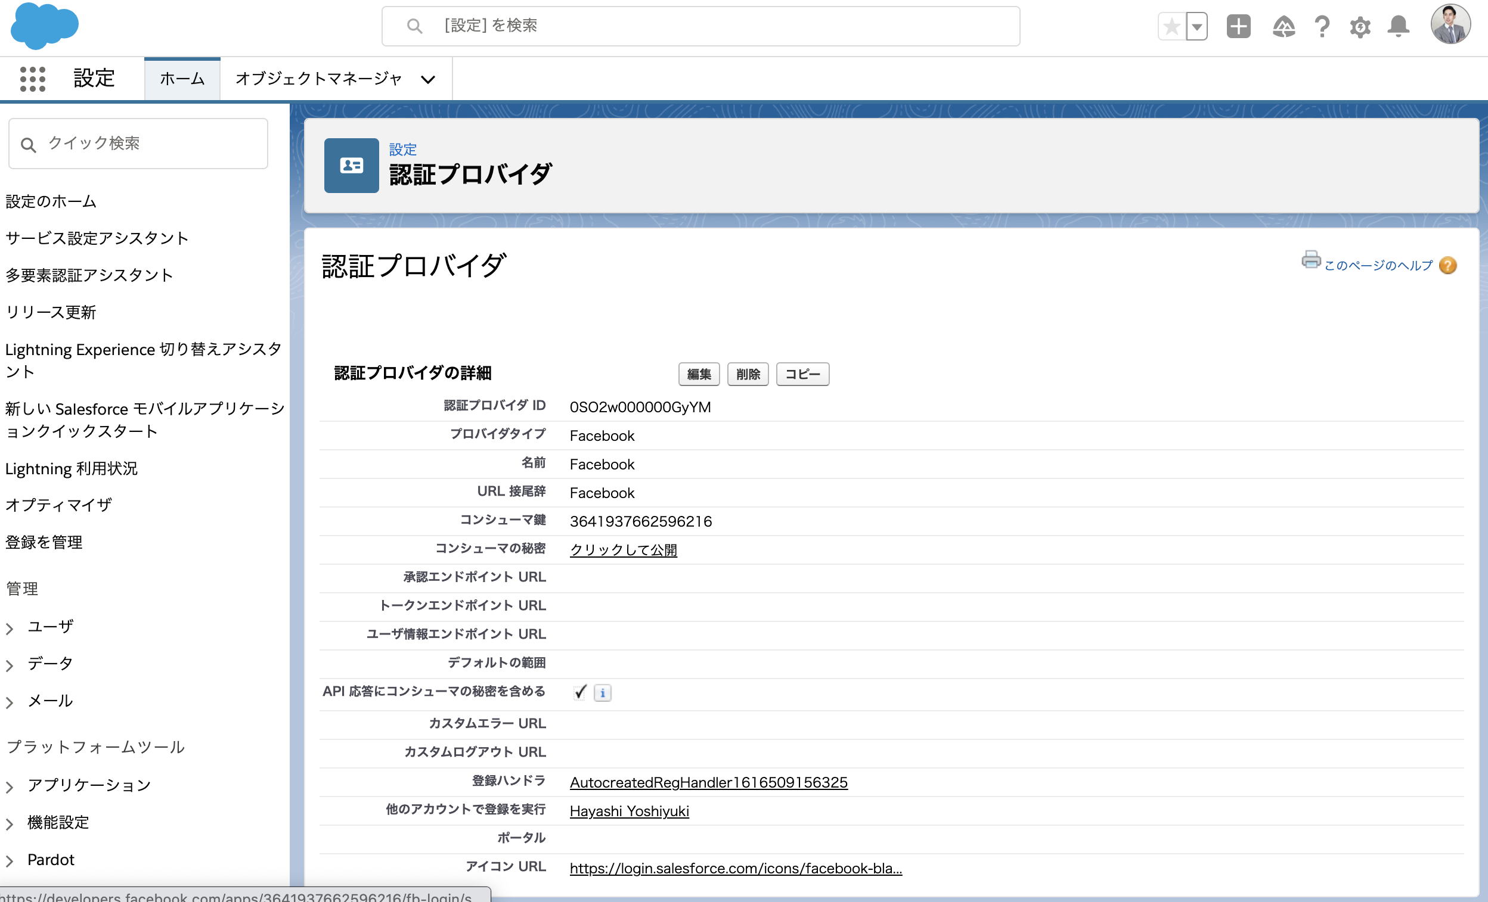Open 設定のホーム in sidebar
The width and height of the screenshot is (1488, 902).
click(51, 201)
